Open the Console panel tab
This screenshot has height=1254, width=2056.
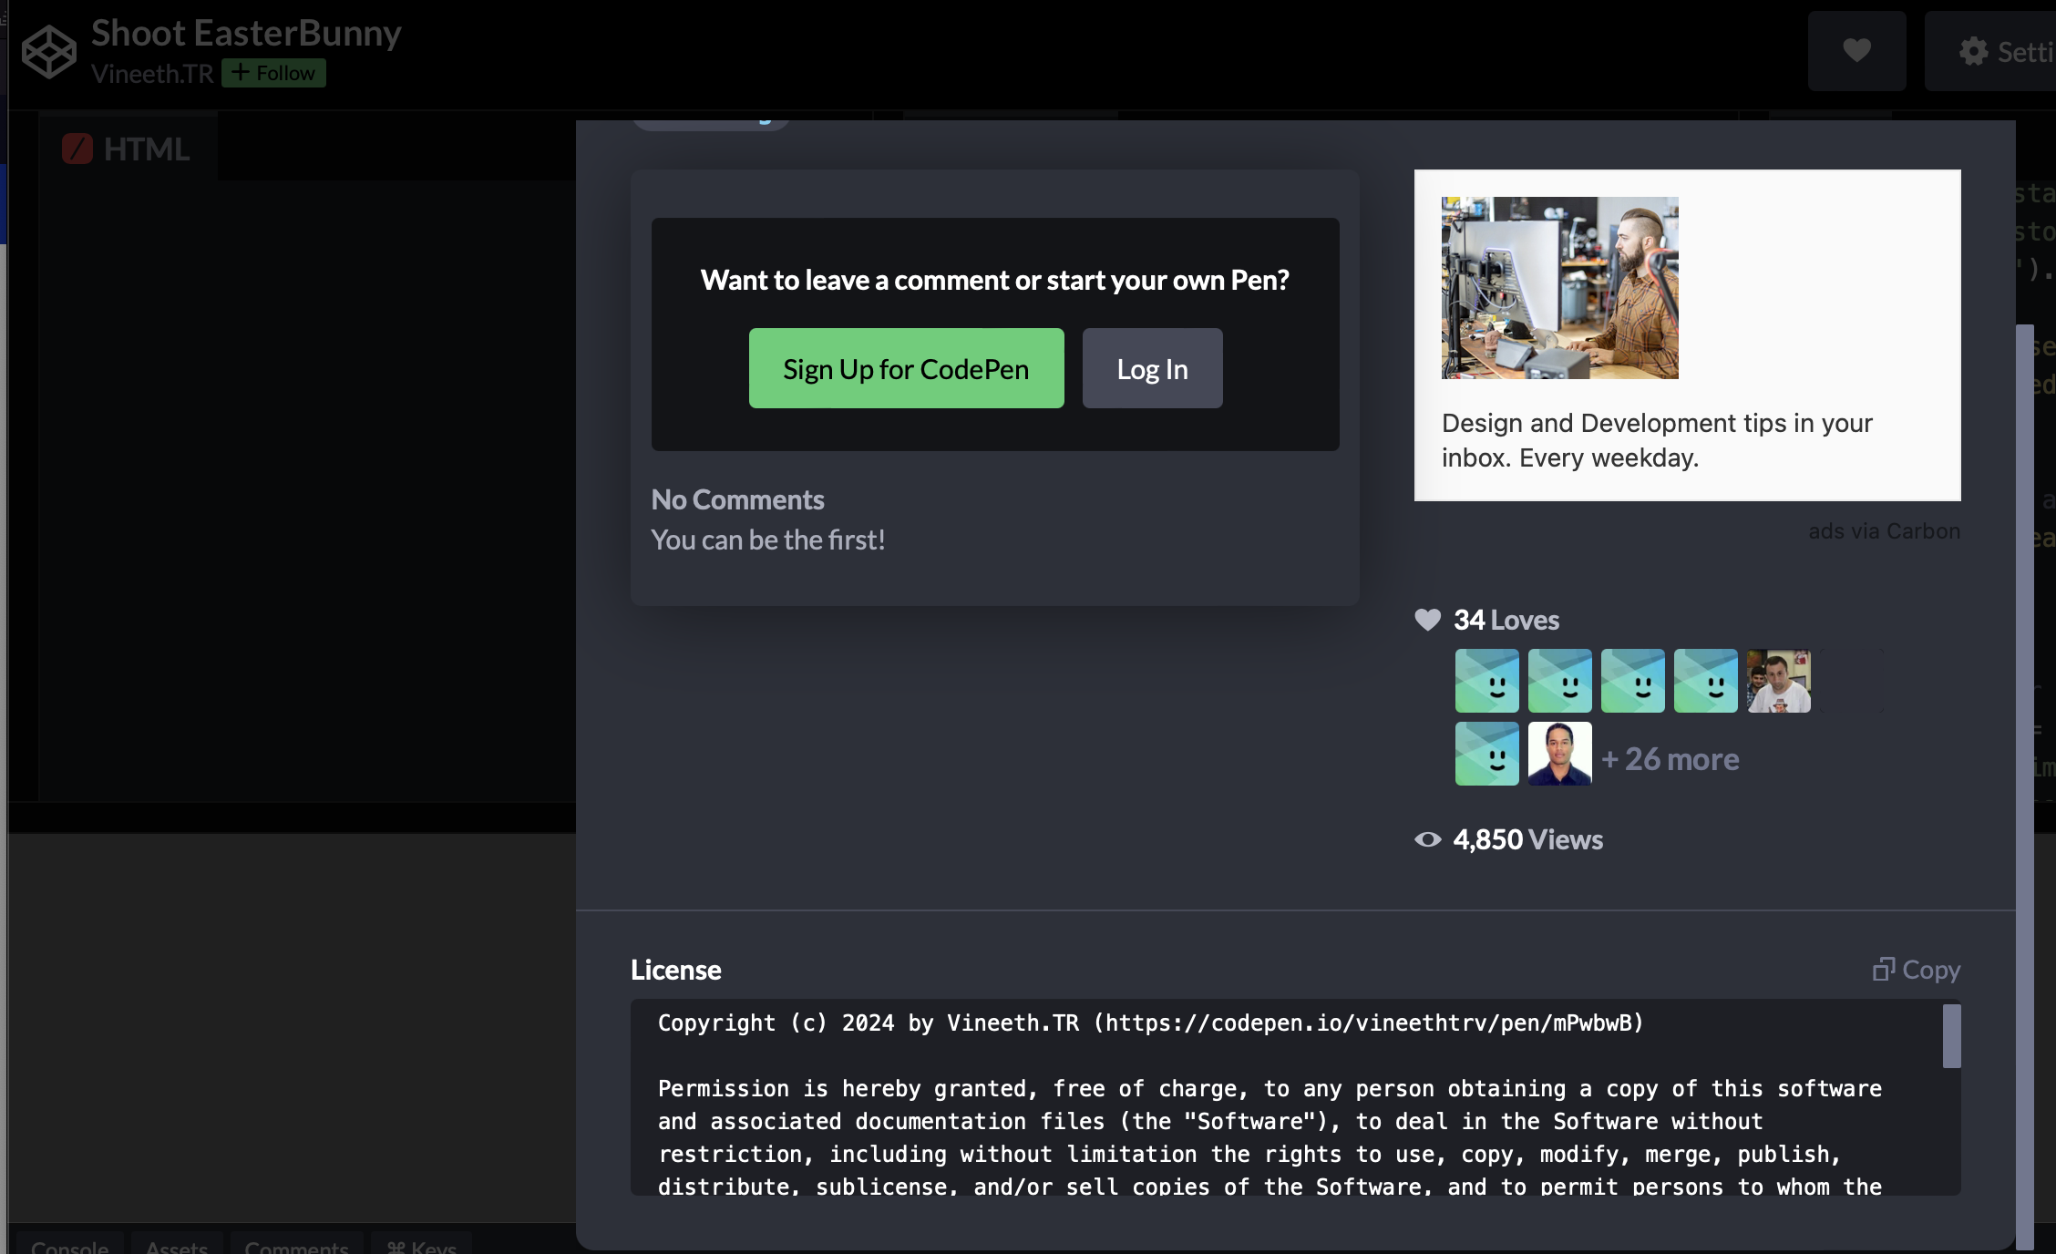pyautogui.click(x=69, y=1246)
